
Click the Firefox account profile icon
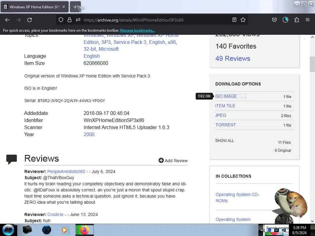(x=285, y=20)
